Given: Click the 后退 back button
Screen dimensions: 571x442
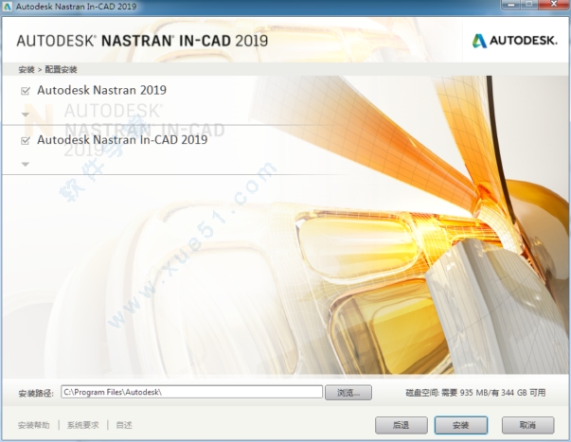Looking at the screenshot, I should (401, 425).
